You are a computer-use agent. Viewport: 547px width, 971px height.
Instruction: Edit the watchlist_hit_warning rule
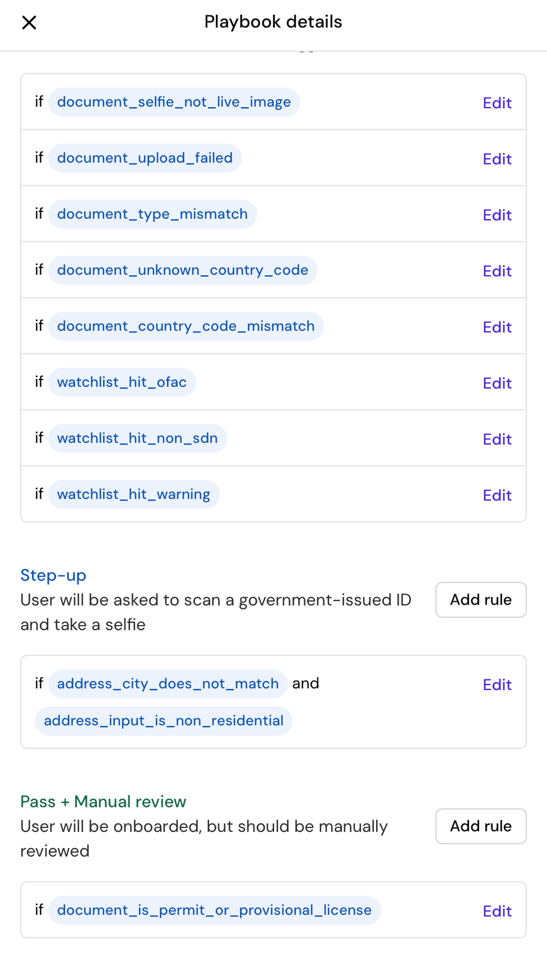(x=496, y=495)
